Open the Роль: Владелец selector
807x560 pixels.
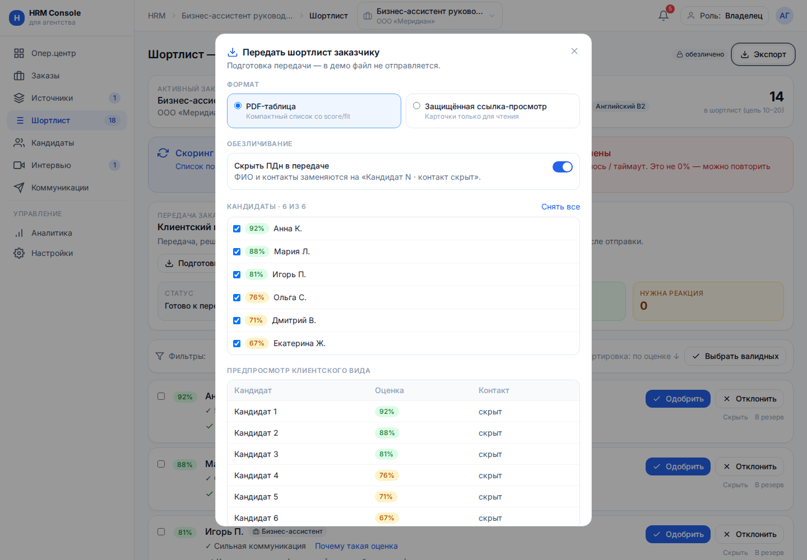725,16
